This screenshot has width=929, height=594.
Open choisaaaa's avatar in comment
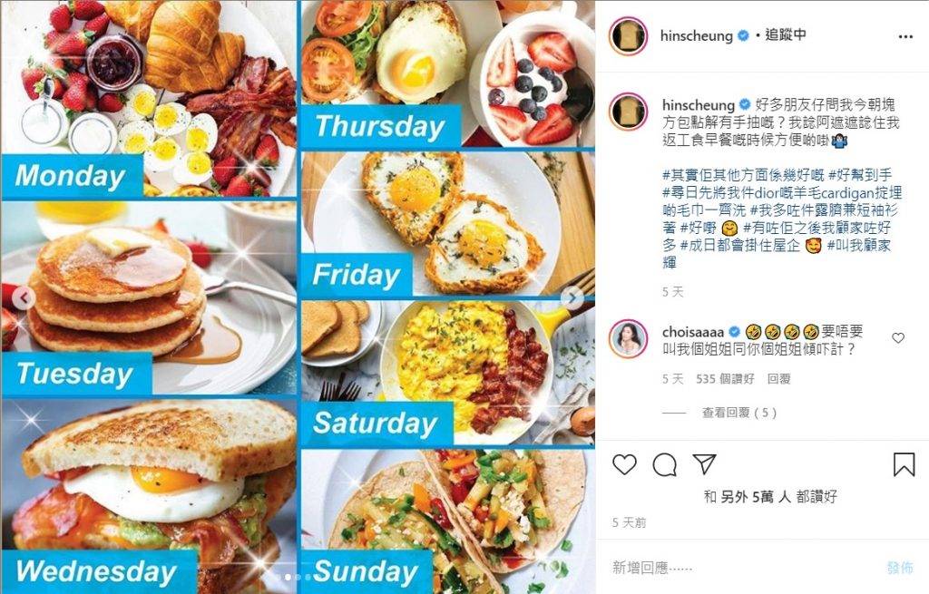coord(628,339)
